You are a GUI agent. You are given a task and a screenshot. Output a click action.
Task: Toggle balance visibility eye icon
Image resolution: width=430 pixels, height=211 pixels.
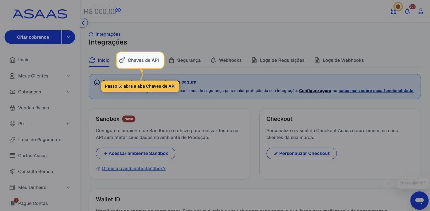[118, 10]
